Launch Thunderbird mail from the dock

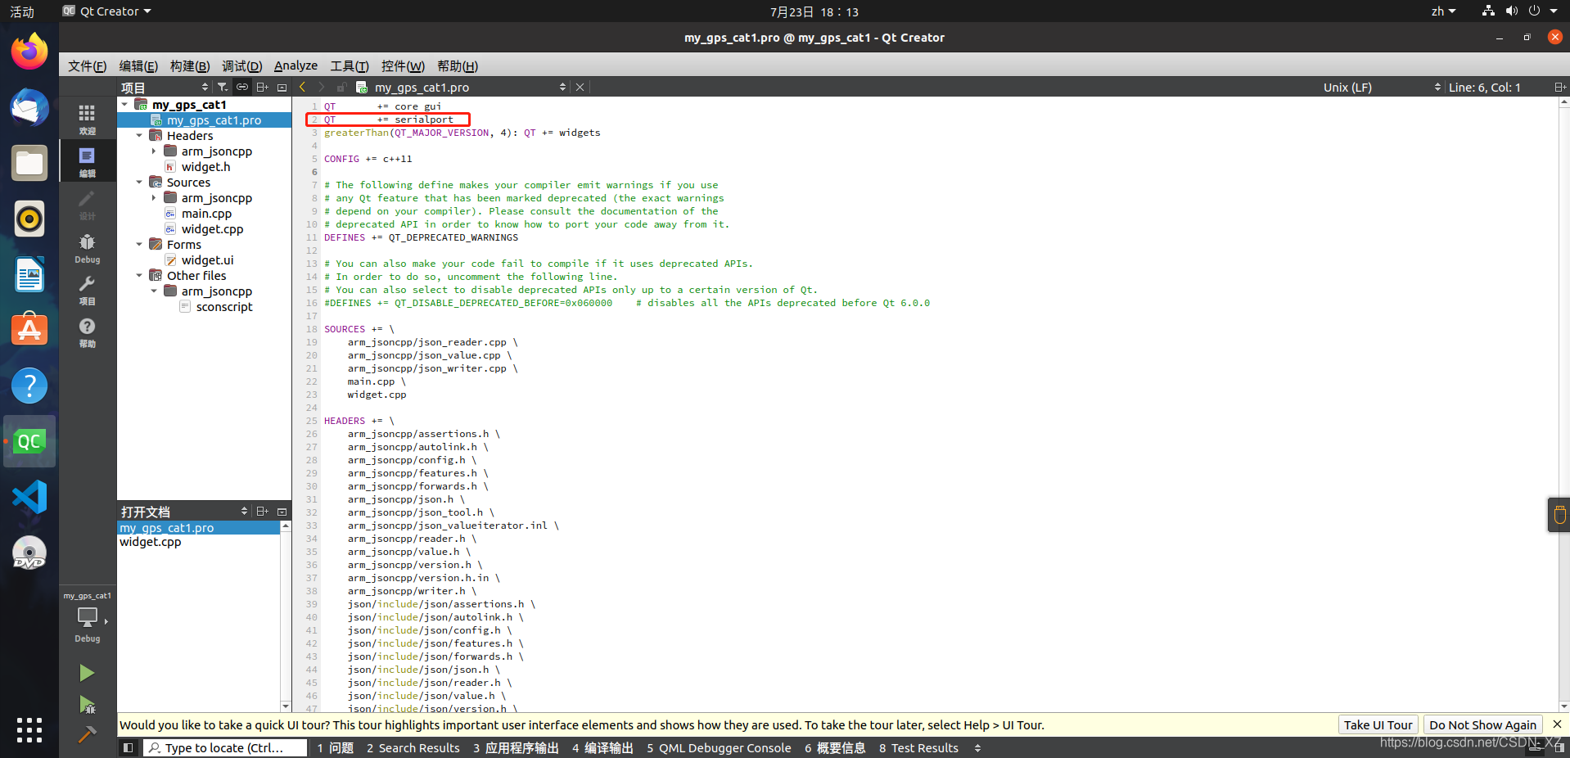coord(29,107)
